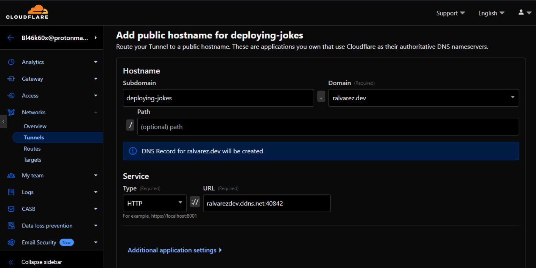Expand Additional application settings

point(175,250)
